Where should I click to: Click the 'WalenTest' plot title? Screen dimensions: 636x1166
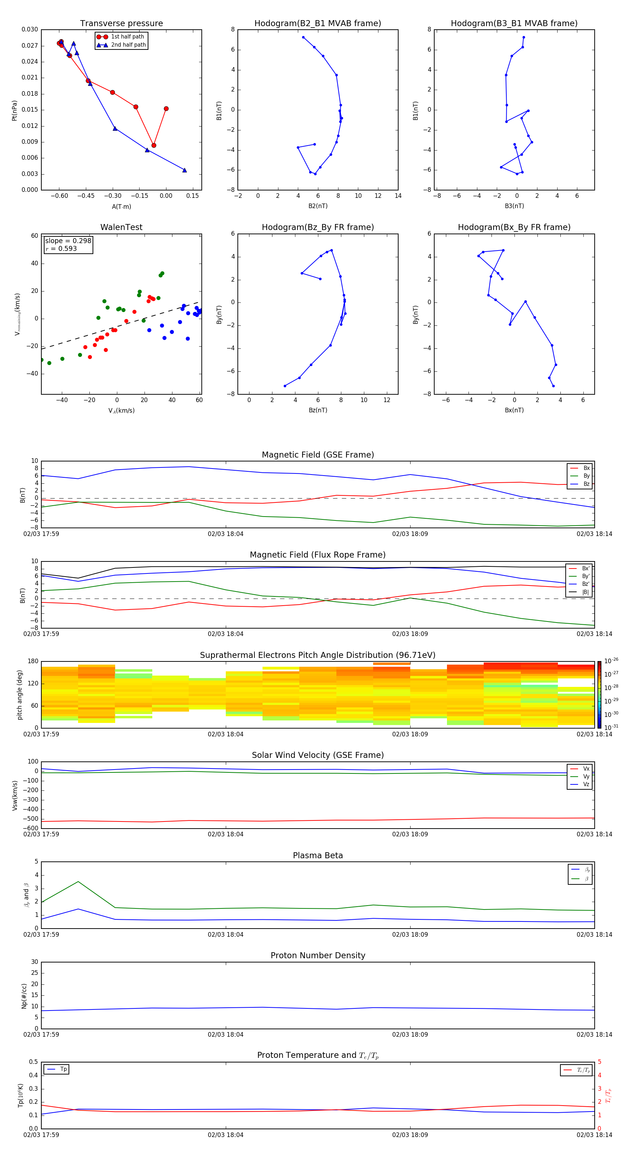click(x=121, y=227)
